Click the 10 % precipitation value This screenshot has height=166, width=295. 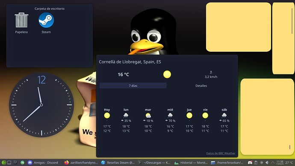pos(150,121)
